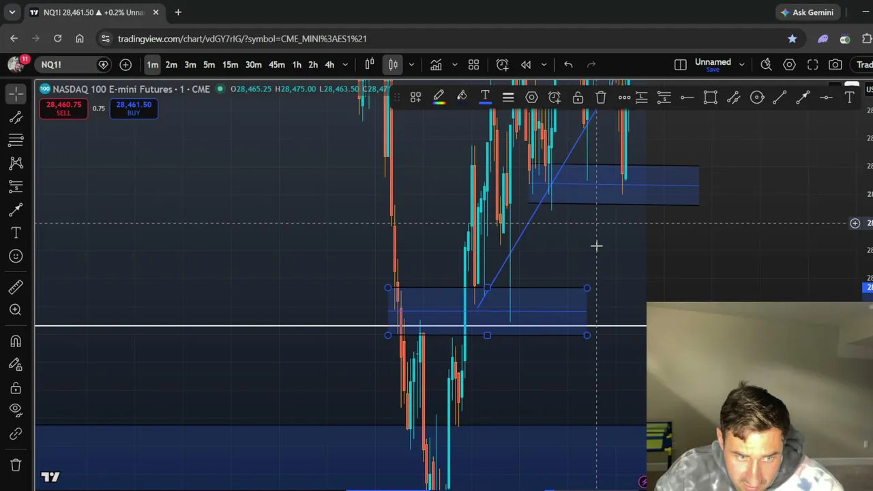Open the NQ1! symbol search

[65, 65]
